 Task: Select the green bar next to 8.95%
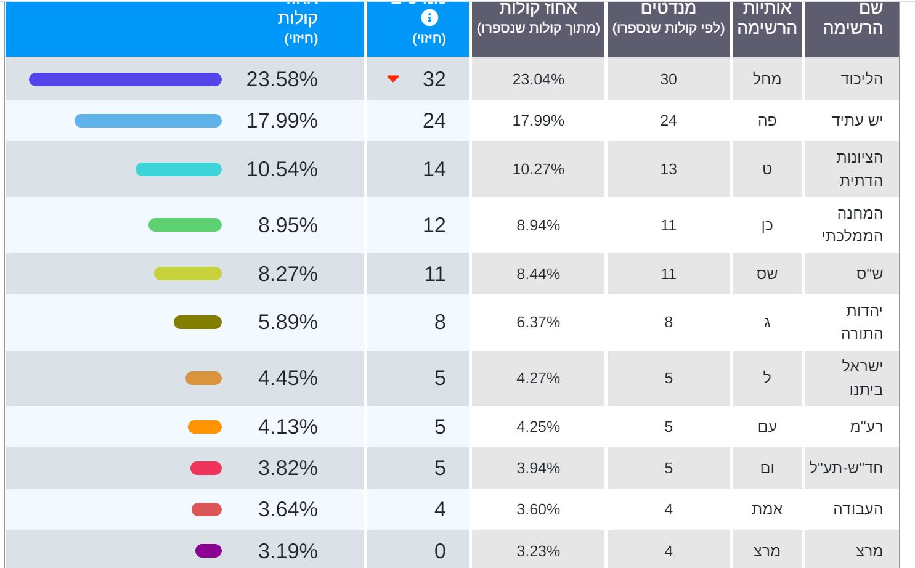point(185,225)
